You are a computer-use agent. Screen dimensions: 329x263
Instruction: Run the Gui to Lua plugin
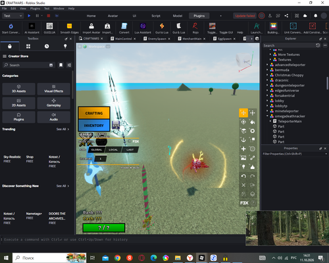(162, 28)
